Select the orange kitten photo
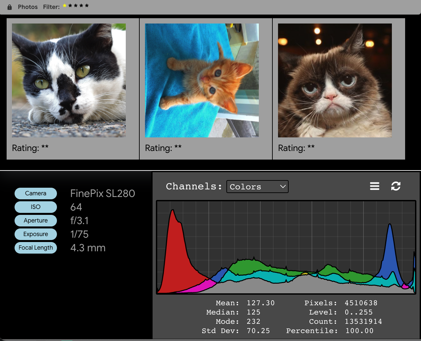The image size is (421, 341). tap(202, 80)
